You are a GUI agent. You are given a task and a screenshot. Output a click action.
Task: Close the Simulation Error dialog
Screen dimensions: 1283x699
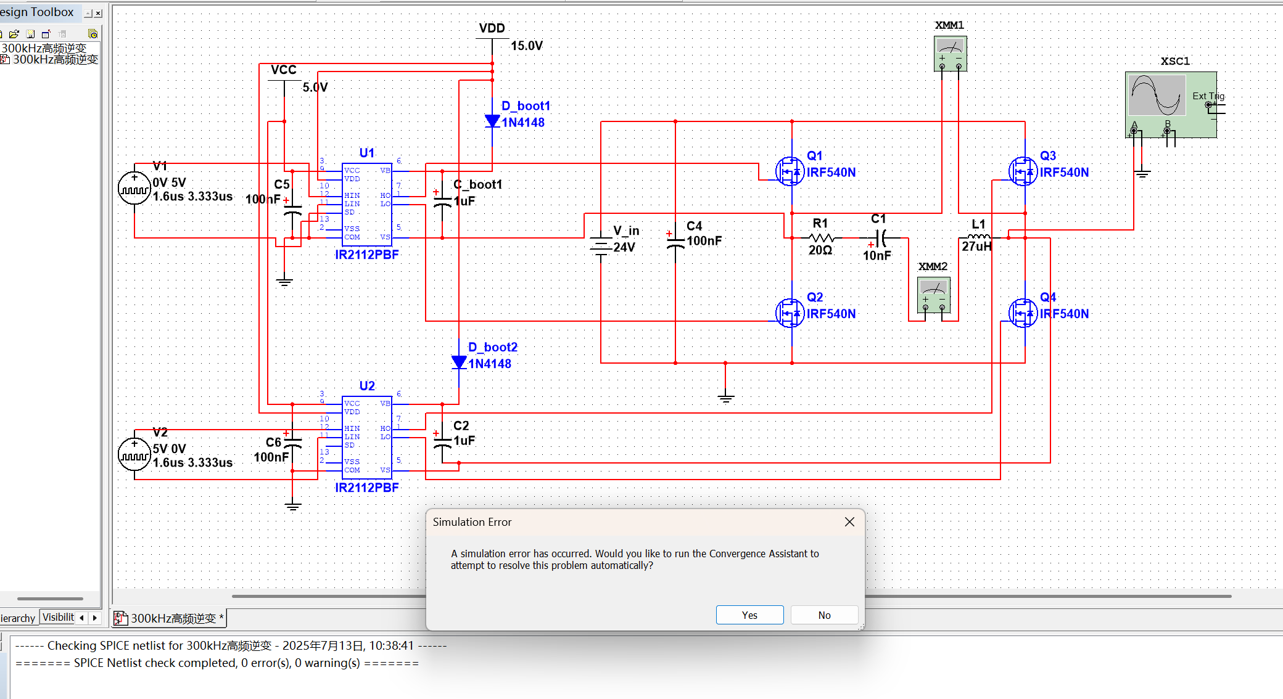pyautogui.click(x=849, y=521)
